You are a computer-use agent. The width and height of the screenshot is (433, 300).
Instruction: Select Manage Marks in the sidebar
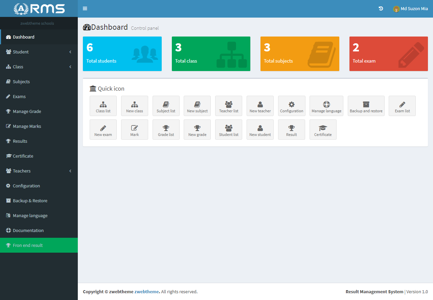pyautogui.click(x=26, y=126)
